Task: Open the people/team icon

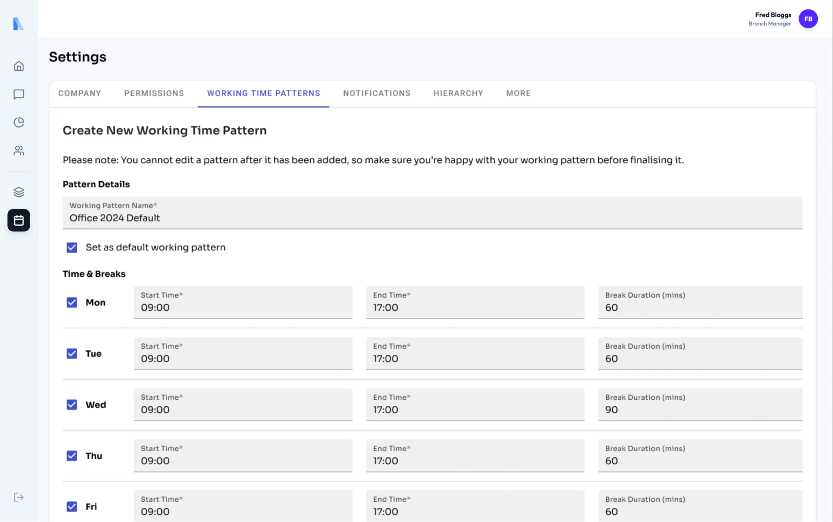Action: (x=19, y=150)
